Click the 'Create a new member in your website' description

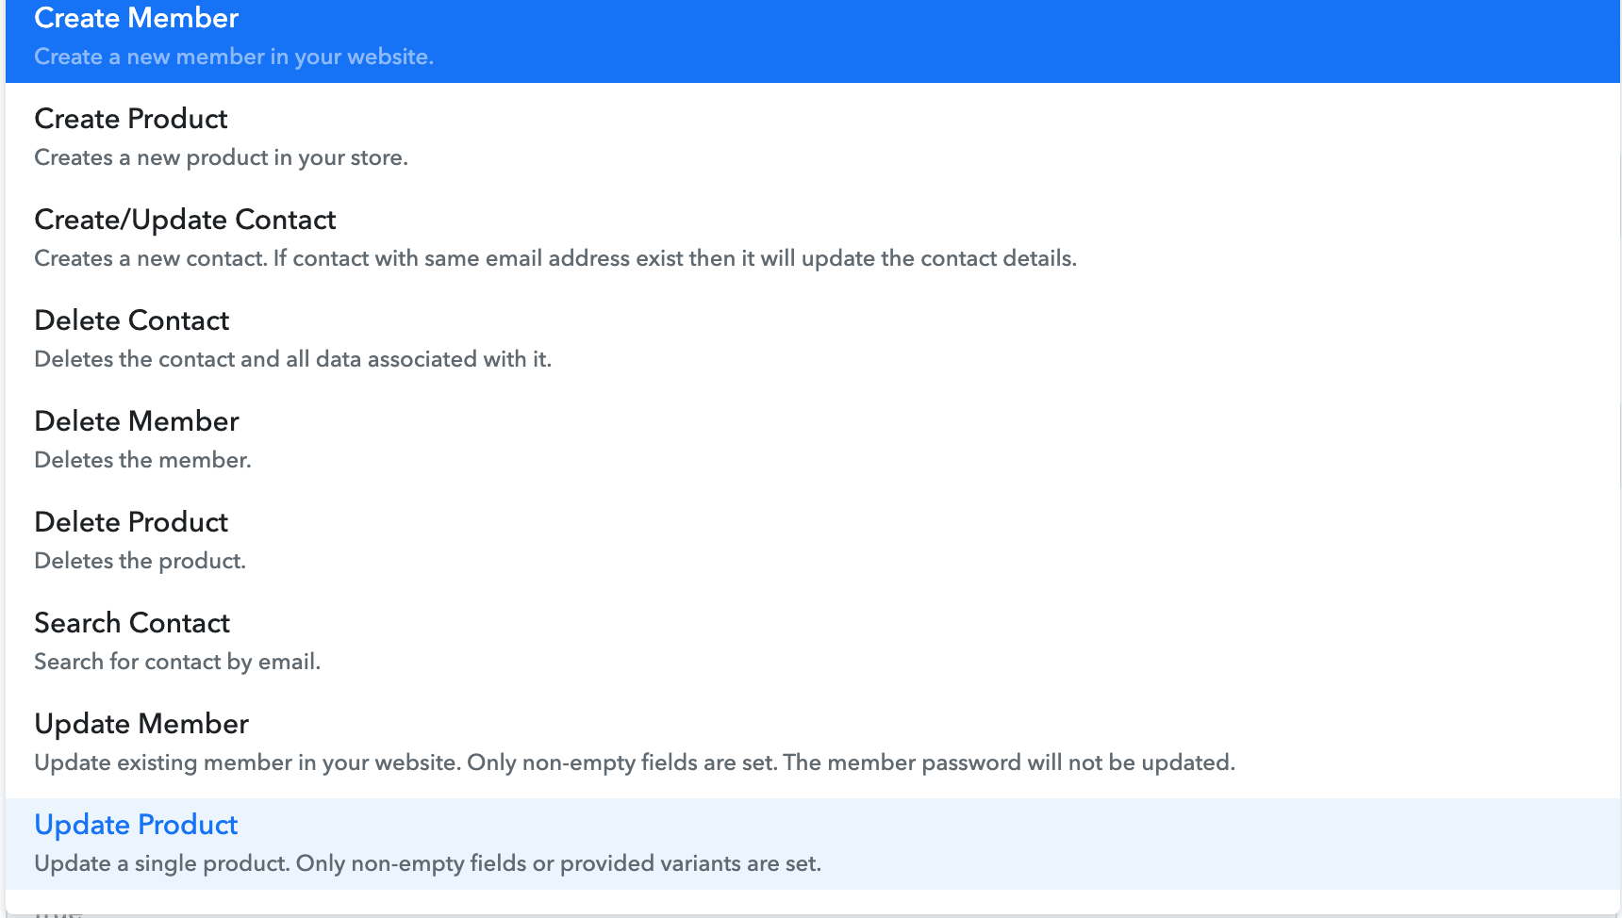[x=234, y=57]
